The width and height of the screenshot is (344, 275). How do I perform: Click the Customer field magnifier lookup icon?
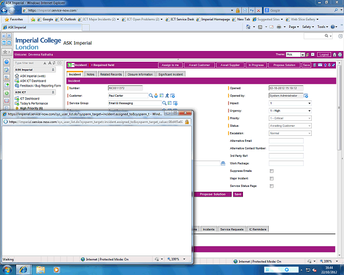click(152, 96)
